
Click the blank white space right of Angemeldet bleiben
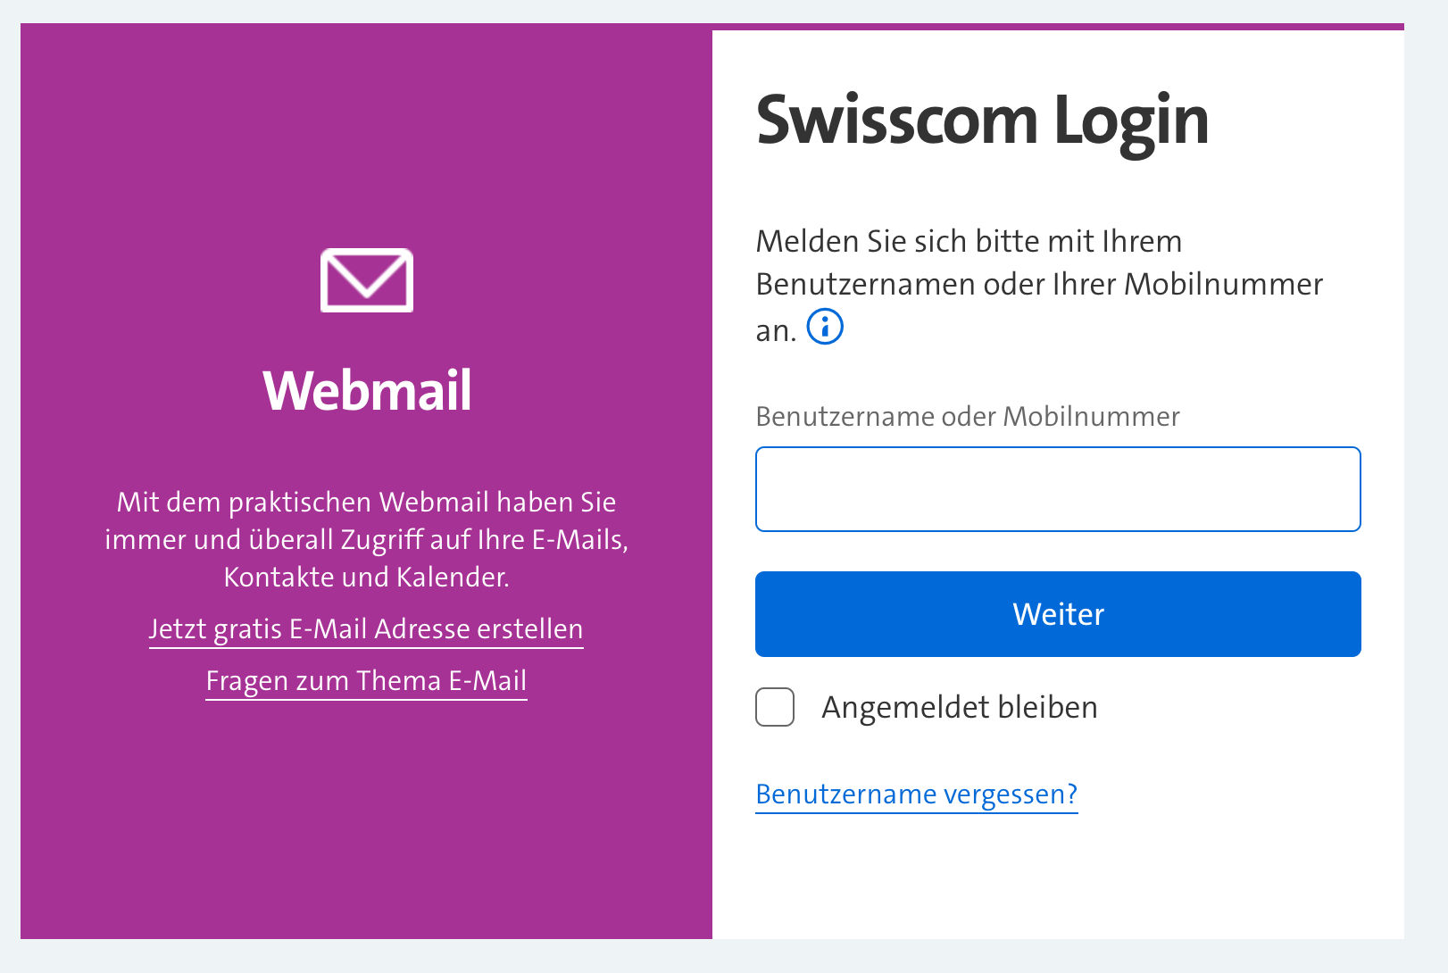pos(1250,707)
